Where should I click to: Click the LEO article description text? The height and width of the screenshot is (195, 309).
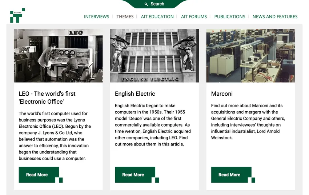(55, 136)
